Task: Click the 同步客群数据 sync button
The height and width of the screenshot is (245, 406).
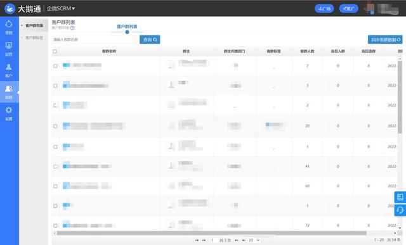Action: pos(385,39)
